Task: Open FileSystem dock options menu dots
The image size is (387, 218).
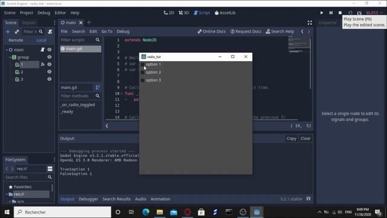Action: tap(54, 160)
